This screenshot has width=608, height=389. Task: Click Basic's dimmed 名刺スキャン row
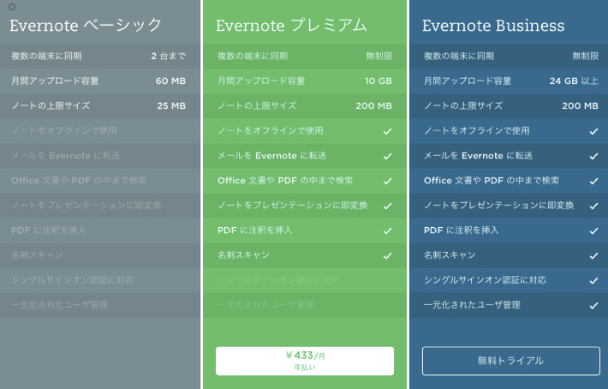pos(100,255)
